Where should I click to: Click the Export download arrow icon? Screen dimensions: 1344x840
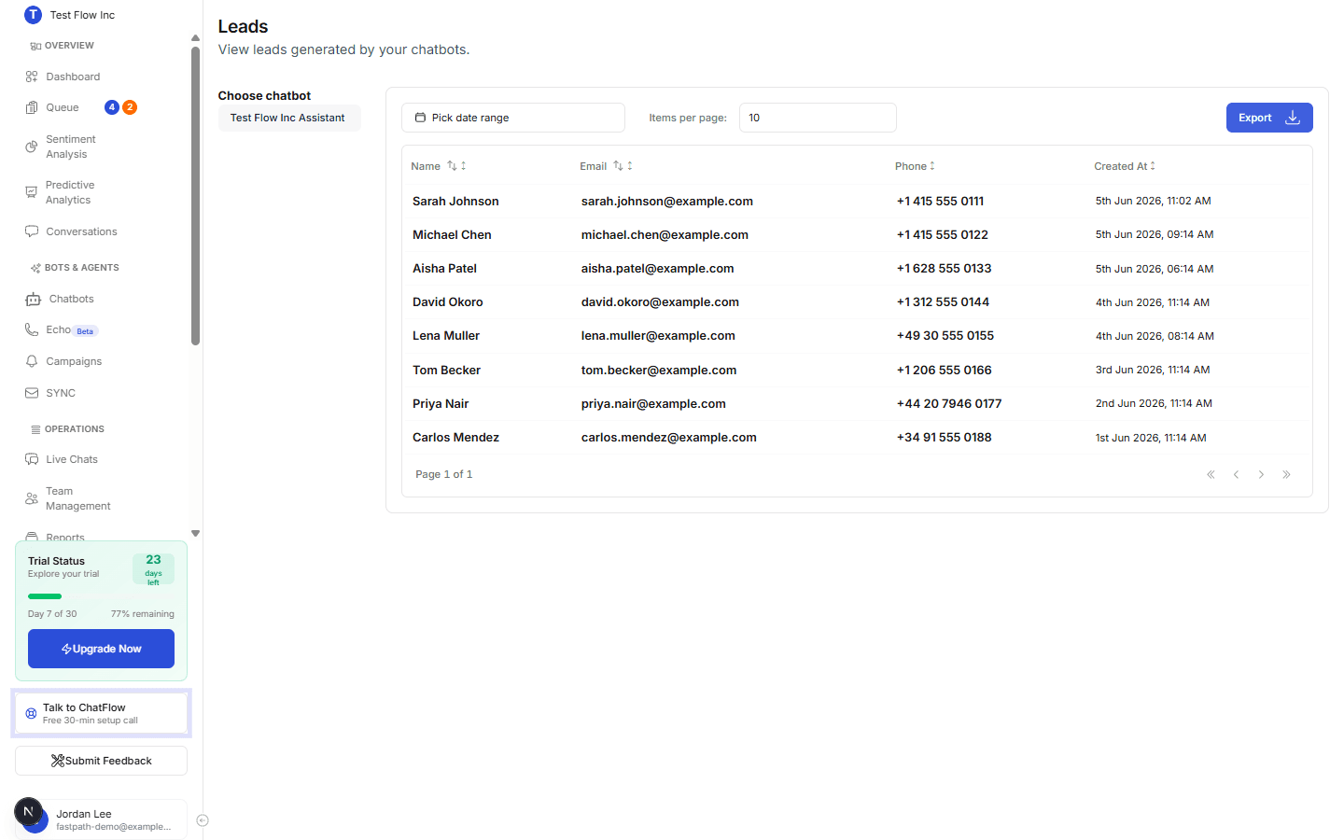pos(1293,118)
